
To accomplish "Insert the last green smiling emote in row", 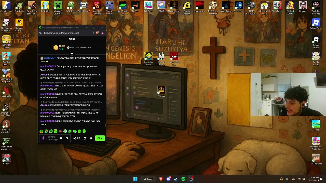I will tap(84, 131).
